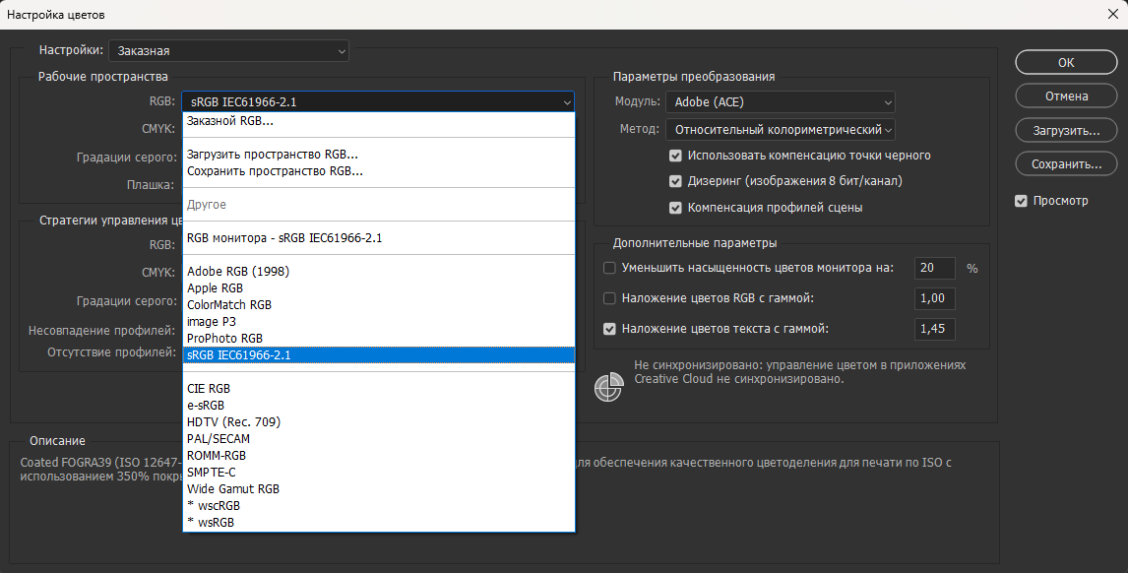Open the Настройки preset dropdown

228,51
